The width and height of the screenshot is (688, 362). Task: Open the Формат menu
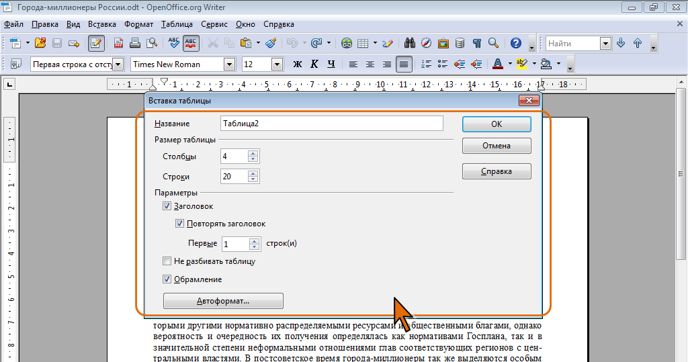tap(138, 24)
